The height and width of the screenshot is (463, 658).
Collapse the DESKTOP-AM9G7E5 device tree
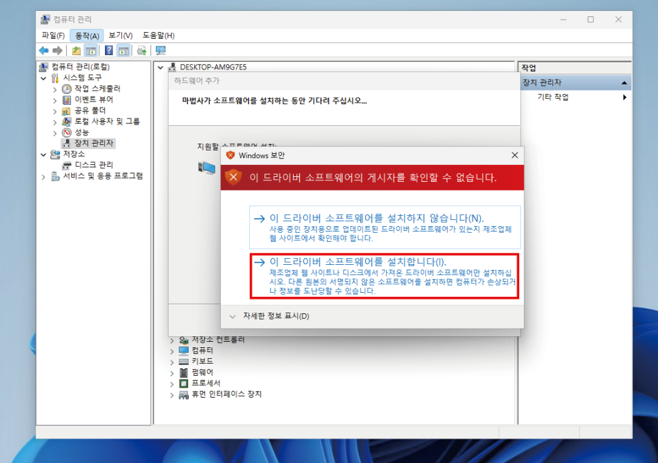(160, 67)
